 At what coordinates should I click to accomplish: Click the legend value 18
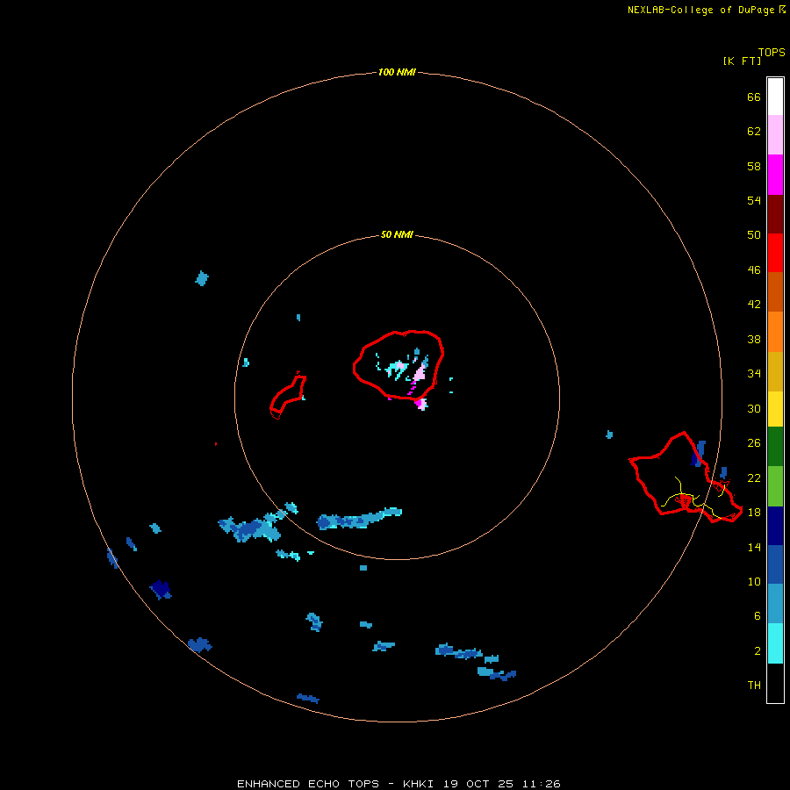pyautogui.click(x=754, y=513)
